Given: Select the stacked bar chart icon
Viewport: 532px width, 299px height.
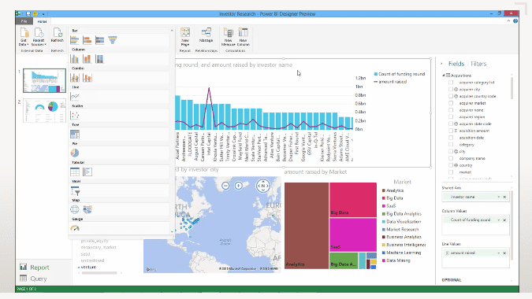Looking at the screenshot, I should [x=87, y=40].
